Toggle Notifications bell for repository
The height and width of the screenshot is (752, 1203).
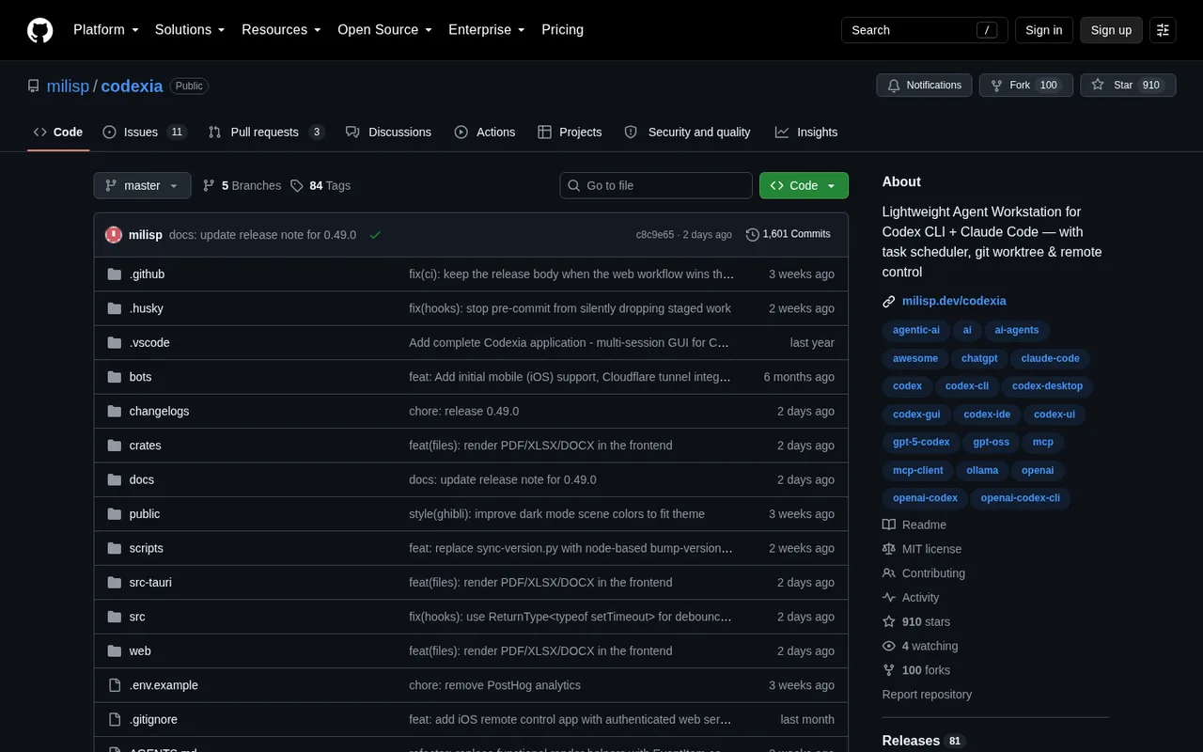click(924, 85)
